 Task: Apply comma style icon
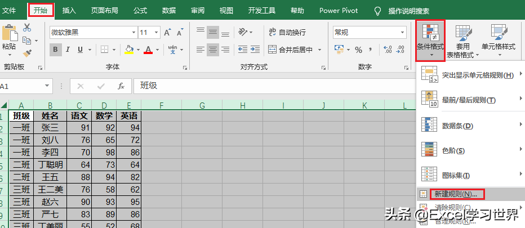tap(370, 50)
